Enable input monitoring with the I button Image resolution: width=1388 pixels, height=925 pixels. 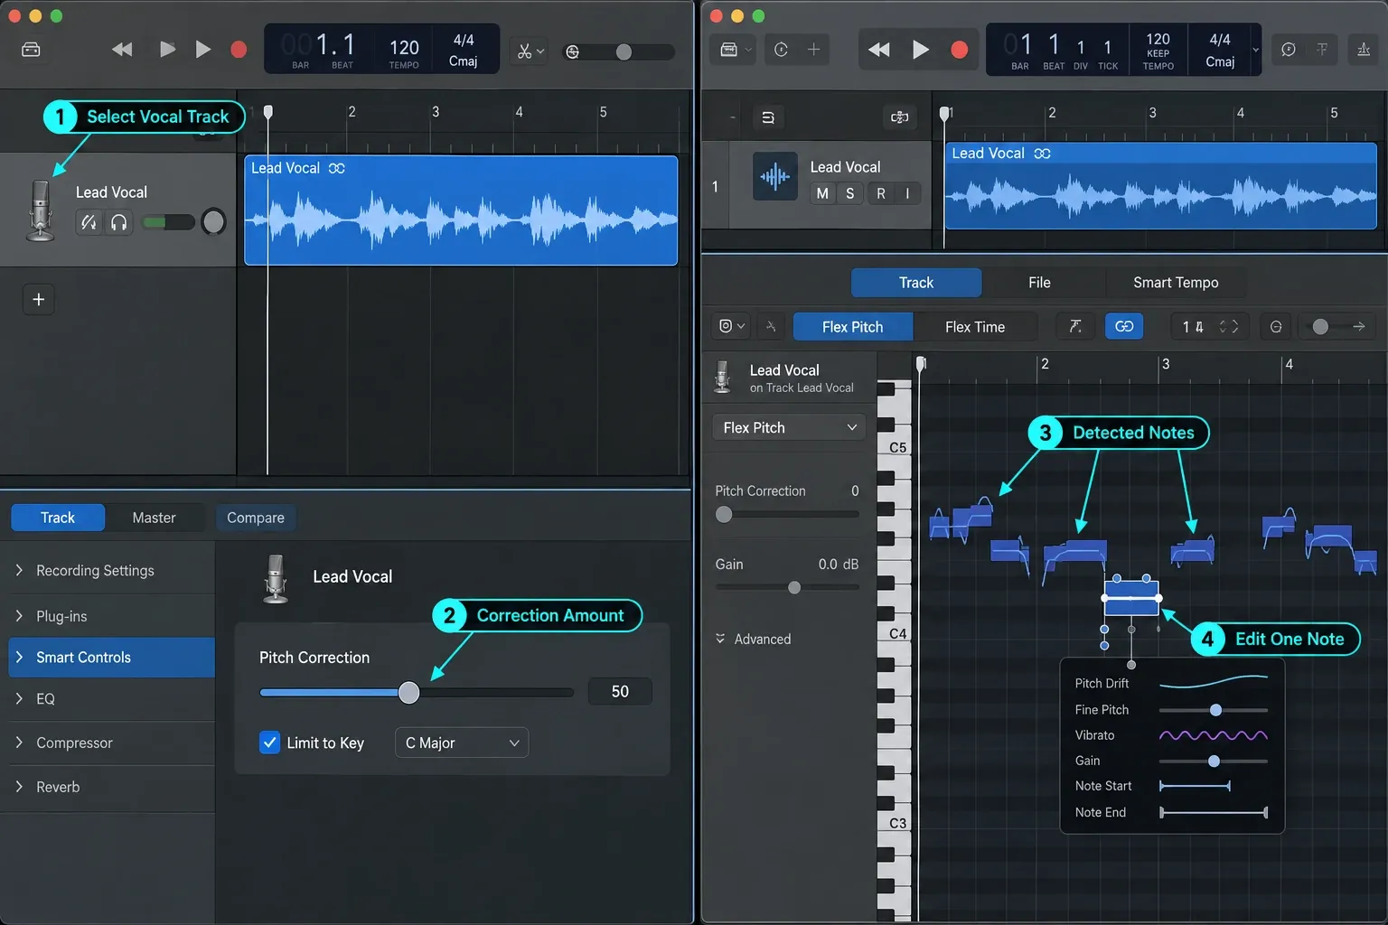click(907, 193)
